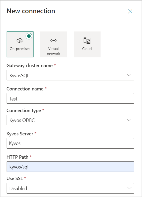Focus the Kyvos Server input field
The image size is (142, 197).
tap(70, 143)
